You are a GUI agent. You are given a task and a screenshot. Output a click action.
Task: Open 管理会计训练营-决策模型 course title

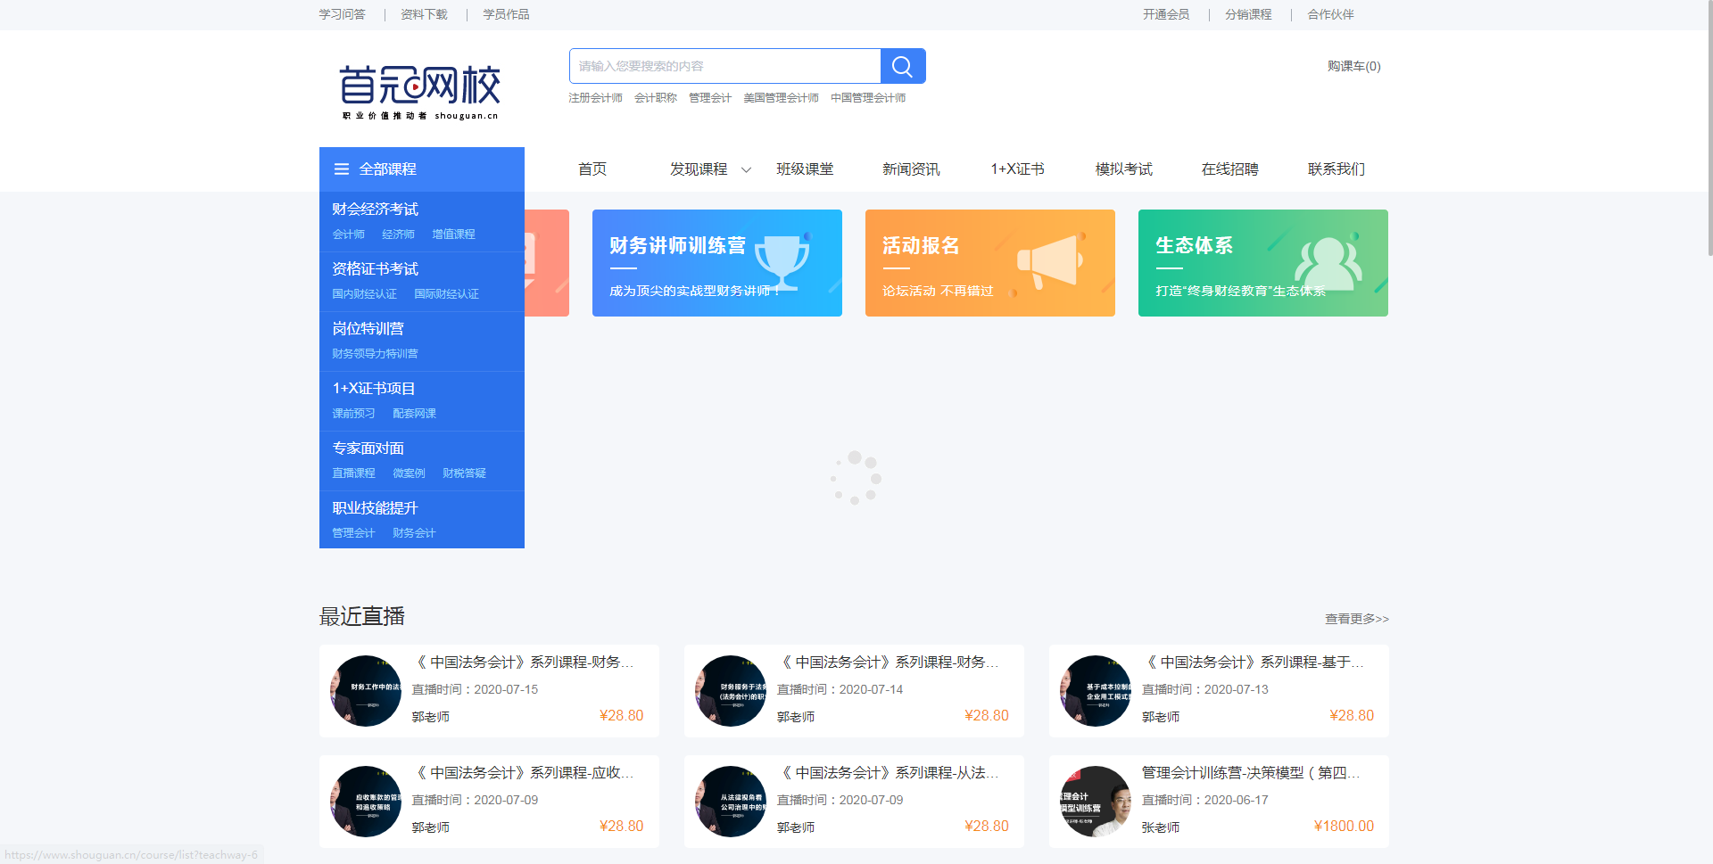pos(1251,773)
